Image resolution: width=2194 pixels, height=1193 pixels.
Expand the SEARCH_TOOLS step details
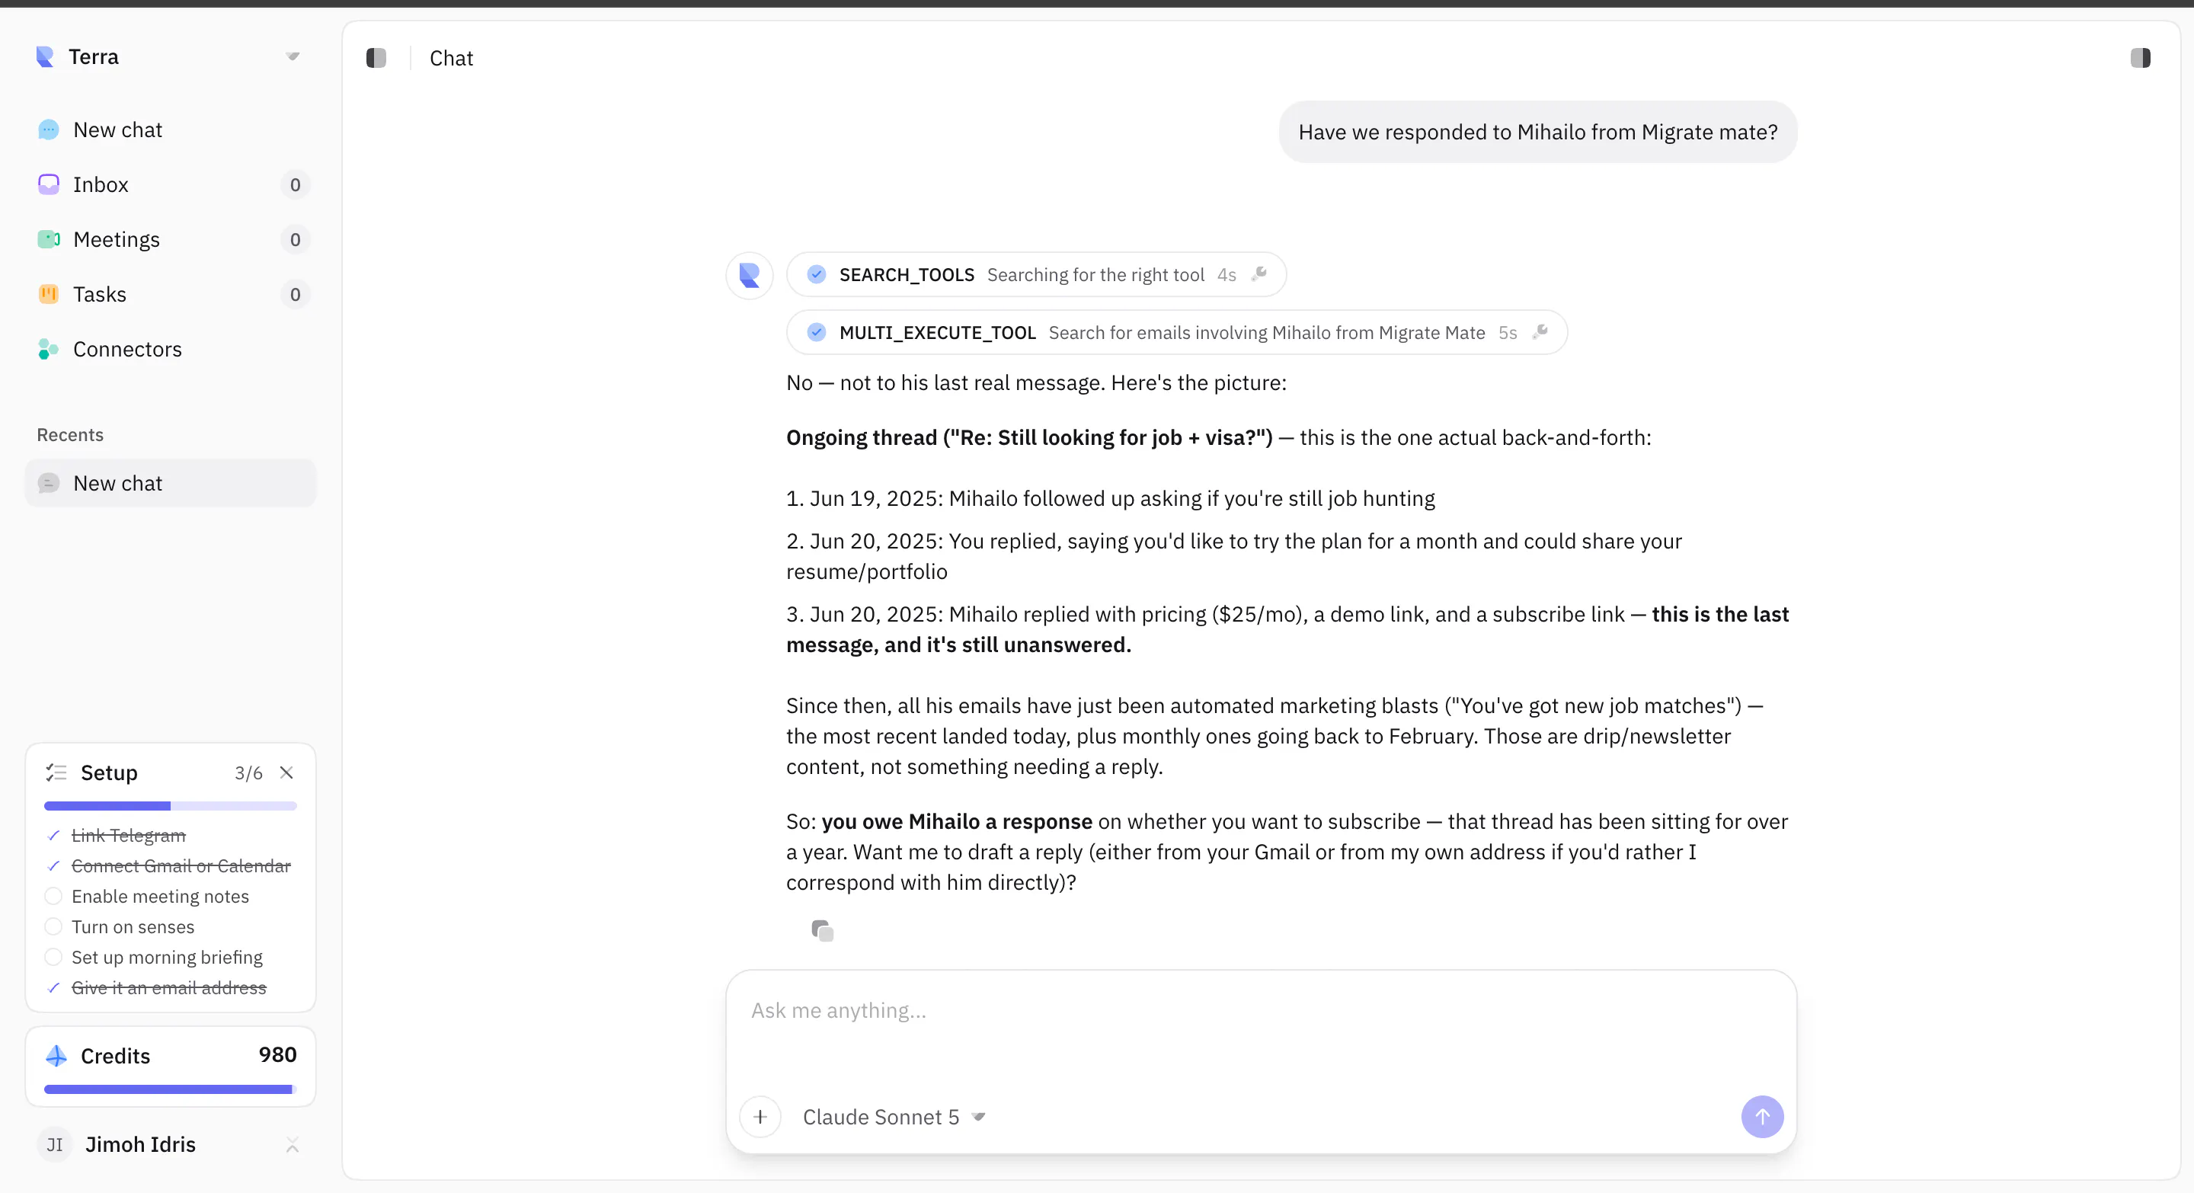pos(1036,274)
